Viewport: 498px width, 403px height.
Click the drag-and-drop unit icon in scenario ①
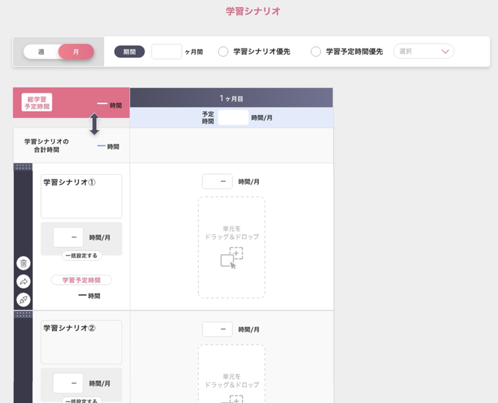pyautogui.click(x=232, y=257)
